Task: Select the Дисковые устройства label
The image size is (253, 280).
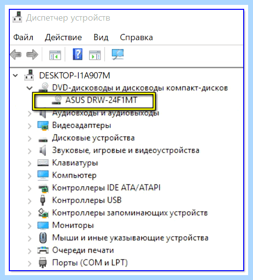Action: (x=93, y=138)
